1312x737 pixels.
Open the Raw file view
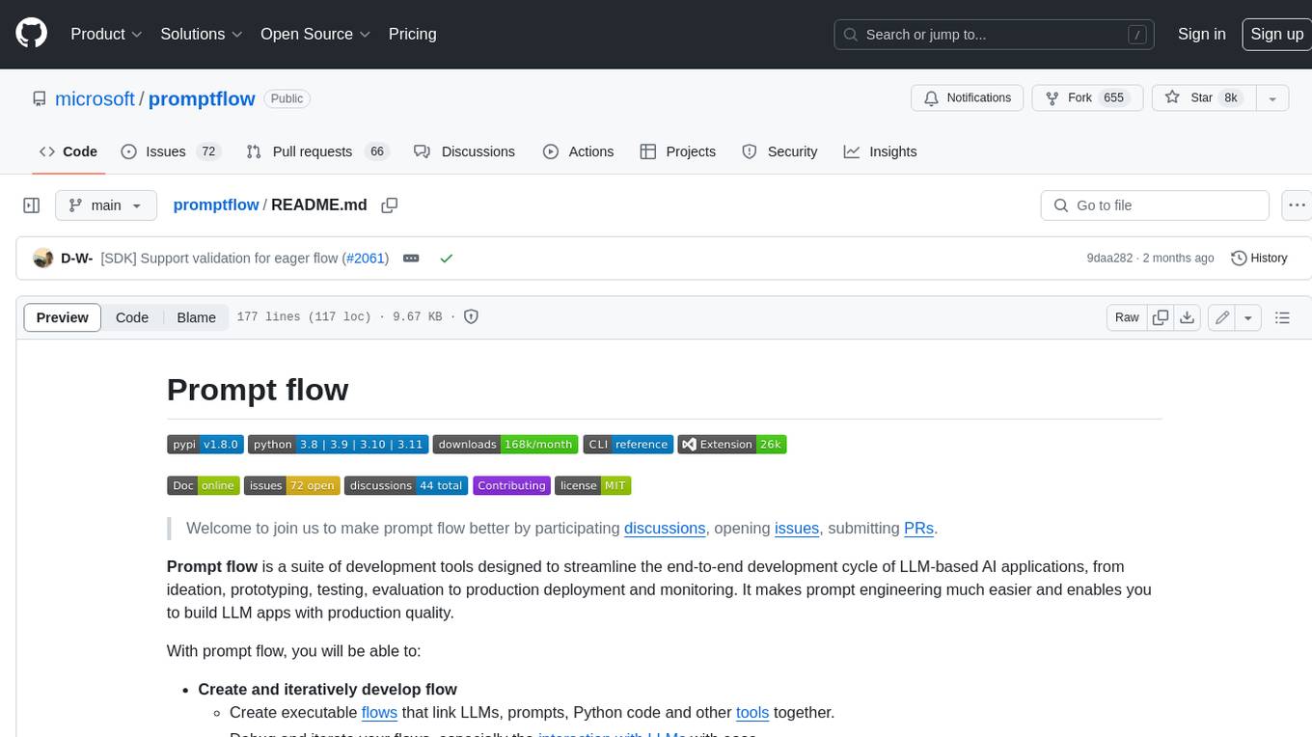point(1127,317)
